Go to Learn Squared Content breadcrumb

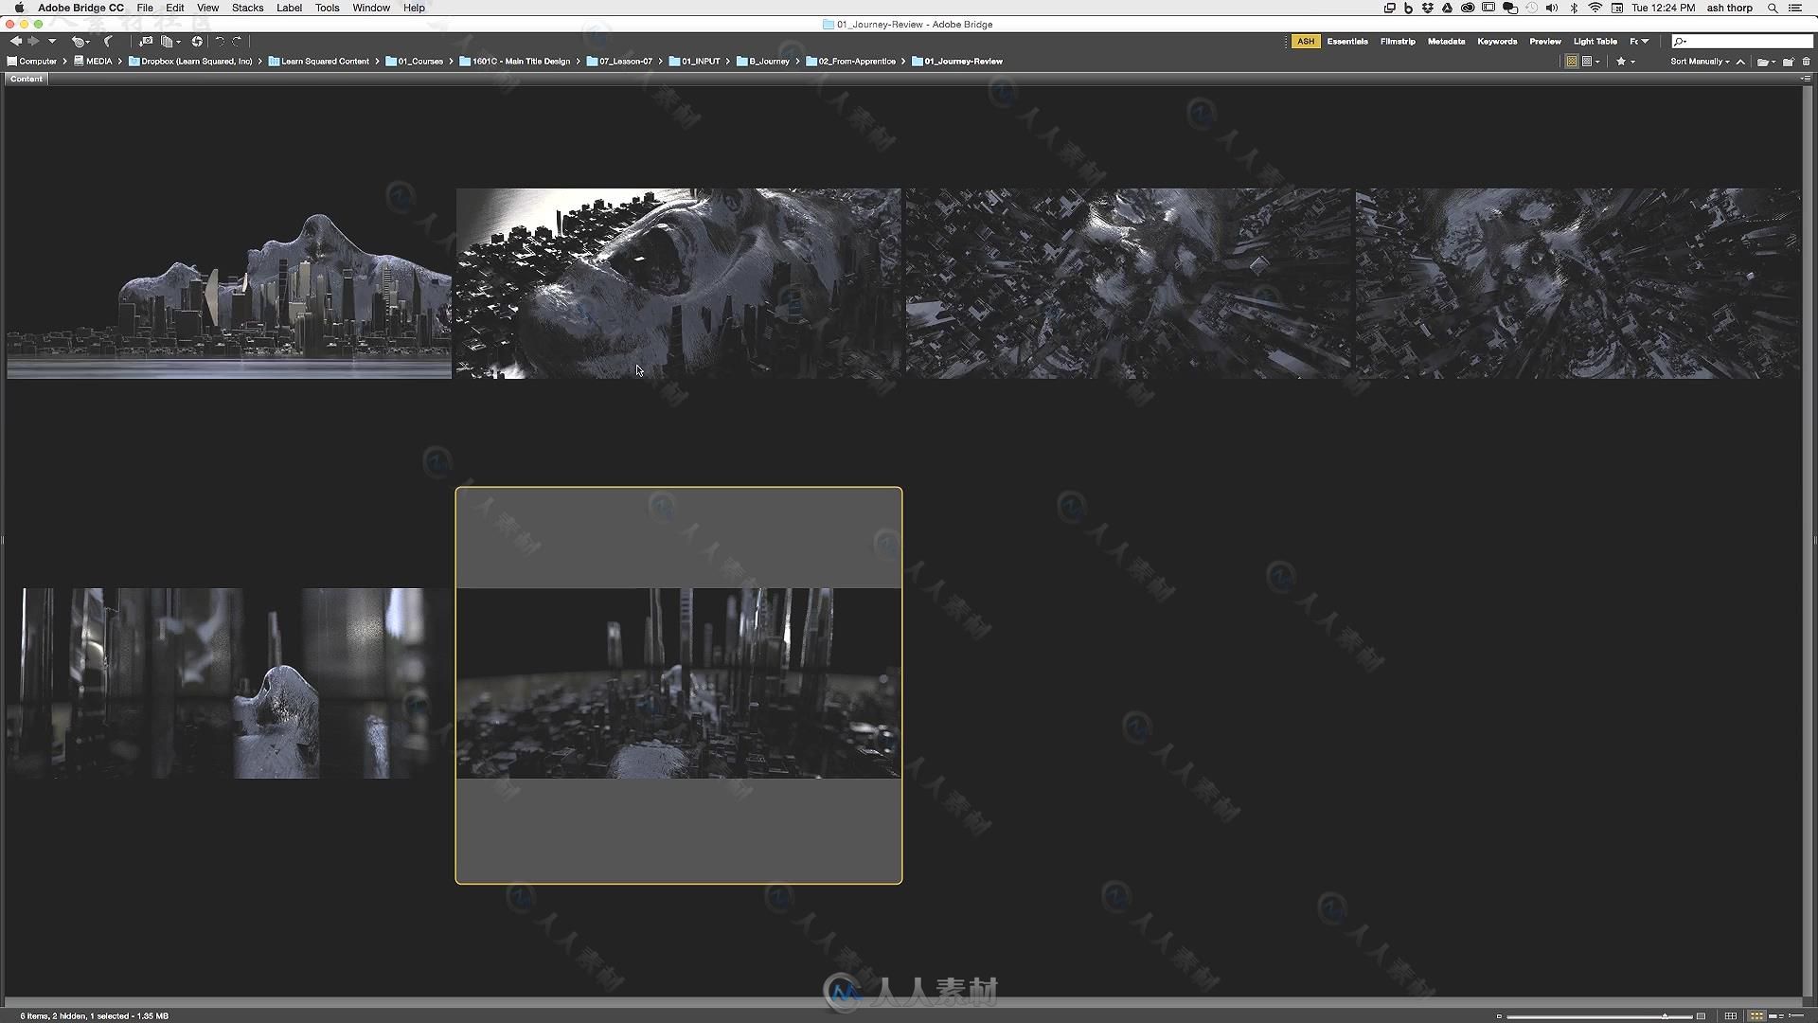[x=319, y=62]
